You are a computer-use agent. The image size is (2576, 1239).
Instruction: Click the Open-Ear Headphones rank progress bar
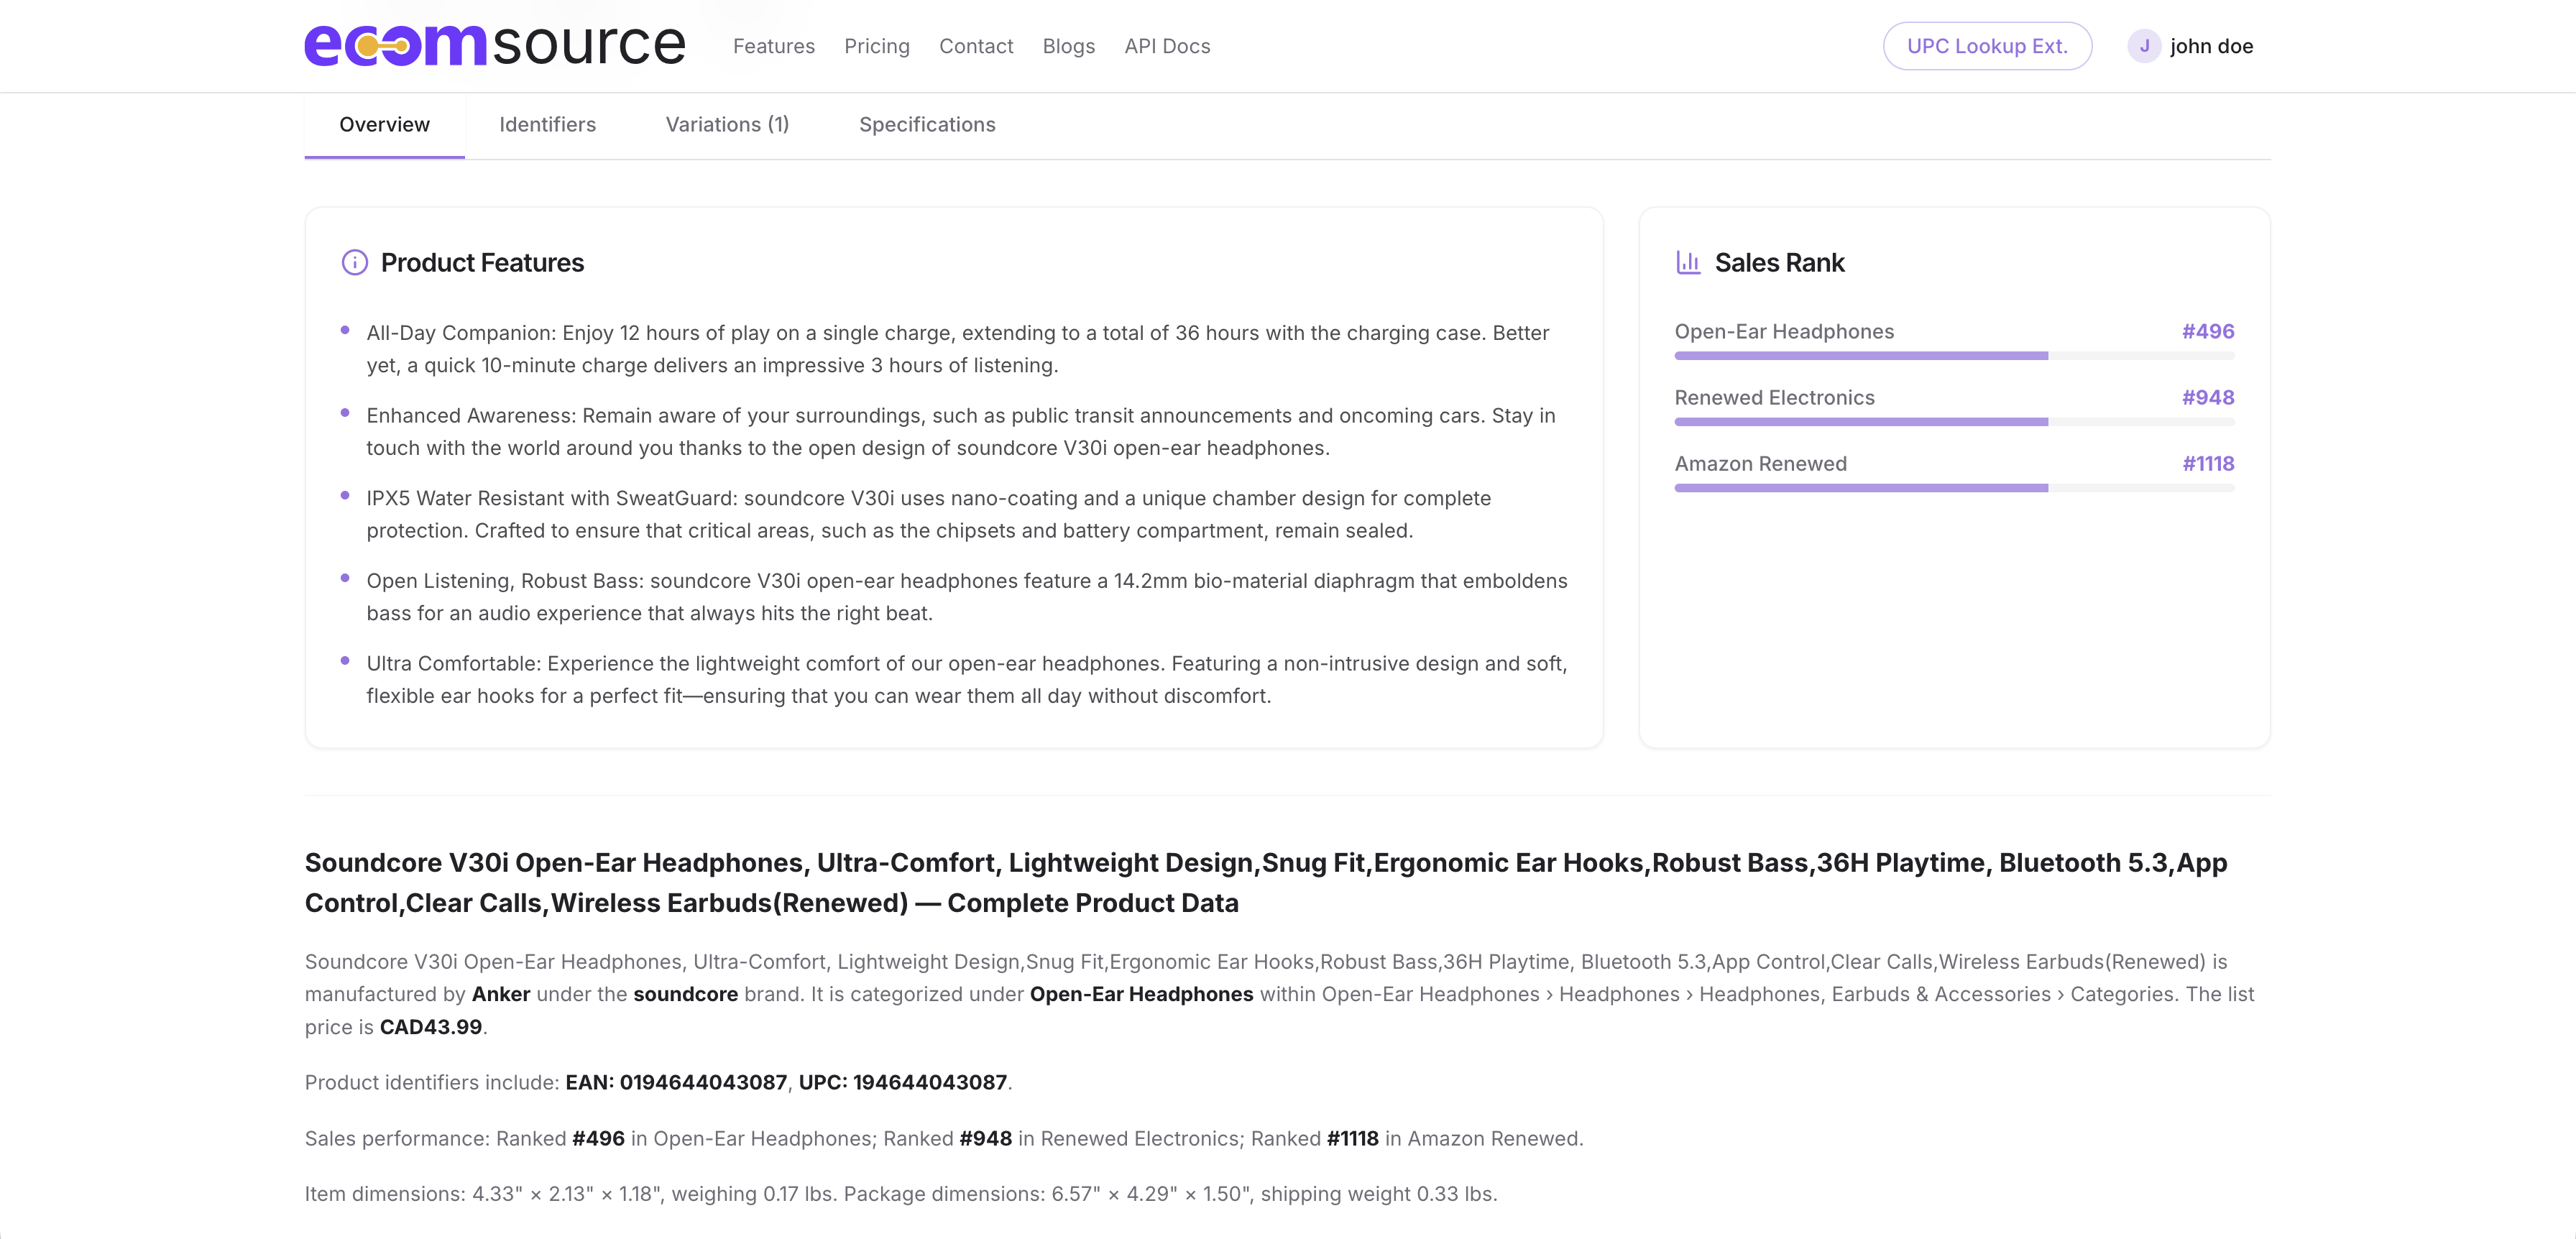coord(1954,356)
